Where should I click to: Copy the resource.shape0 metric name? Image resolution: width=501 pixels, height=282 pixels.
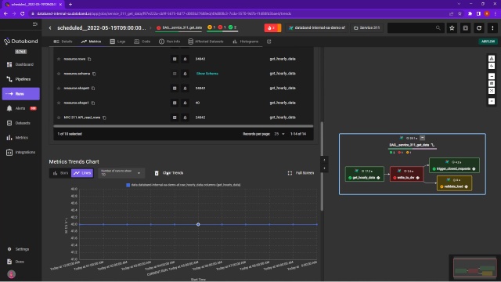[x=93, y=89]
